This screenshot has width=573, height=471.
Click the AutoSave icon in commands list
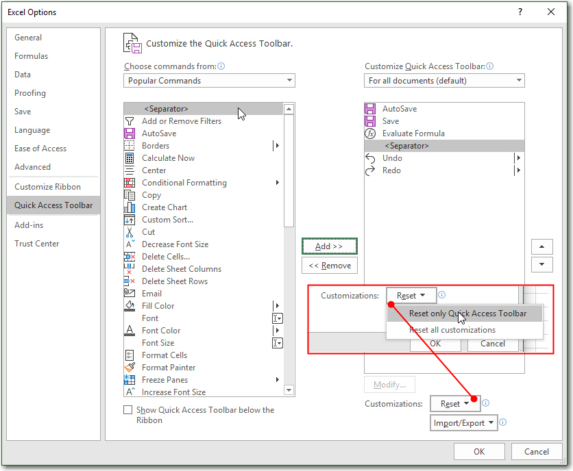coord(130,133)
